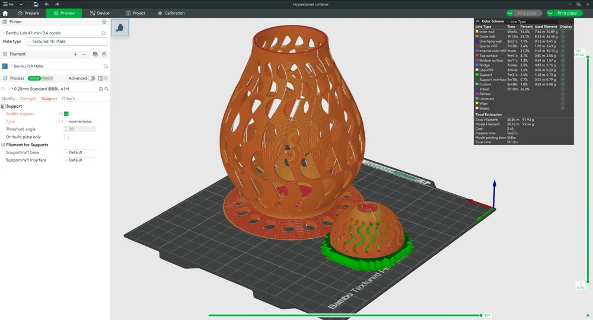Open the process settings table view icon

click(101, 78)
